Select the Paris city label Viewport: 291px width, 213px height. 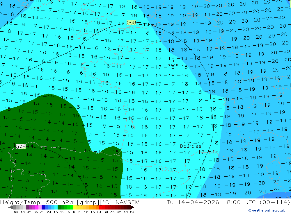[x=173, y=65]
